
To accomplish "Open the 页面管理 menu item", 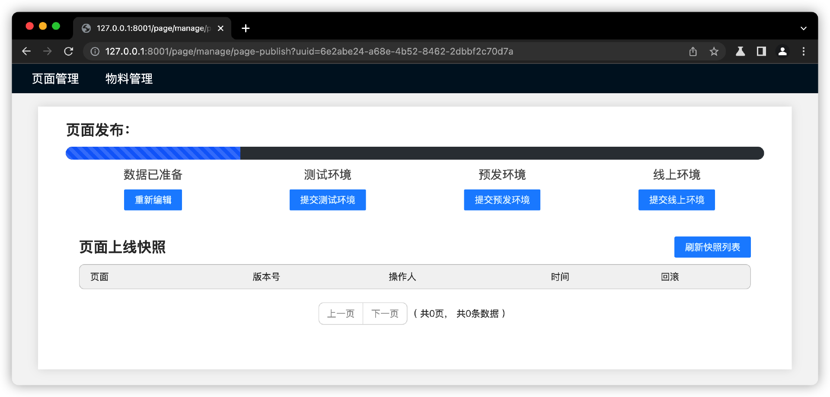I will (55, 79).
